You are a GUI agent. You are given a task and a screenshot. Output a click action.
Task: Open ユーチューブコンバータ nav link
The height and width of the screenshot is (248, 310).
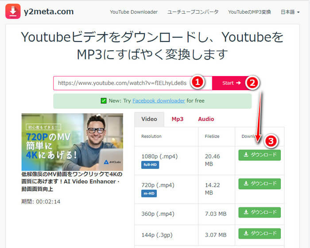[x=193, y=12]
